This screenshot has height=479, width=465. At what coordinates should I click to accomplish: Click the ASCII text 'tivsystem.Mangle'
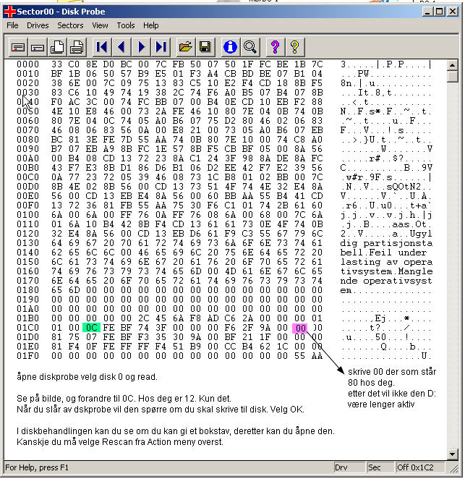click(386, 271)
